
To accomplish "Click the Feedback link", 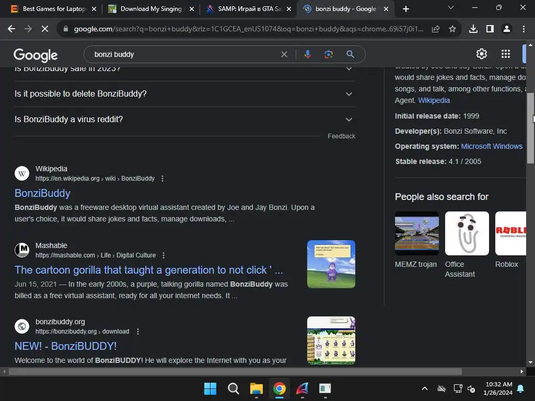I will pos(341,136).
